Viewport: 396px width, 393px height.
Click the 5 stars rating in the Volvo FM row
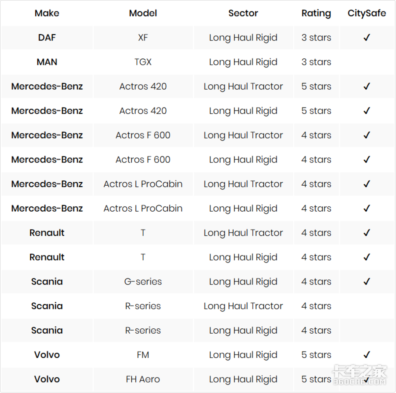[316, 355]
